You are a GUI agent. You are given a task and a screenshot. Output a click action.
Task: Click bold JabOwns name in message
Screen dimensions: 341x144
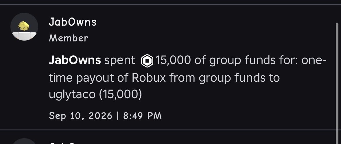(x=75, y=60)
